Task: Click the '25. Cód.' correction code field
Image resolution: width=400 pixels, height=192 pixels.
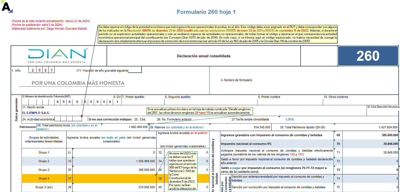Action: (140, 119)
